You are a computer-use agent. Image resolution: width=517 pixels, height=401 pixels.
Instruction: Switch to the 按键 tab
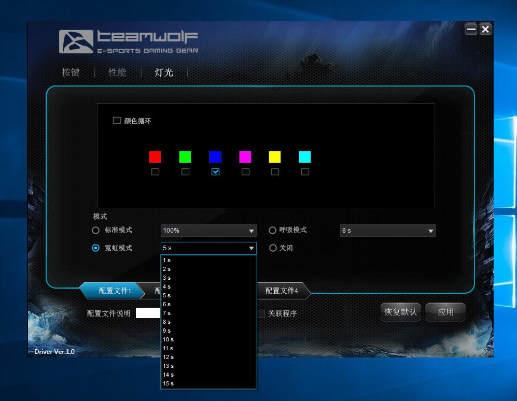tap(71, 73)
